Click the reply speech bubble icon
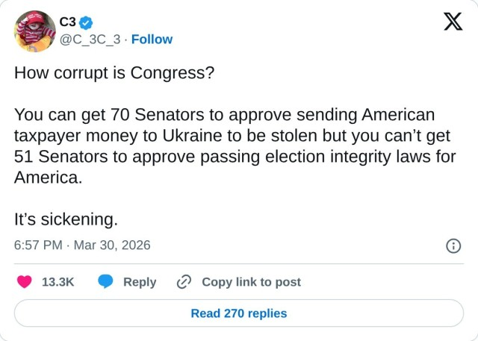The width and height of the screenshot is (478, 341). pos(105,282)
